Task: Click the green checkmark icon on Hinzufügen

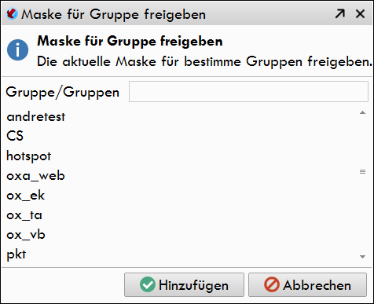Action: [x=148, y=284]
